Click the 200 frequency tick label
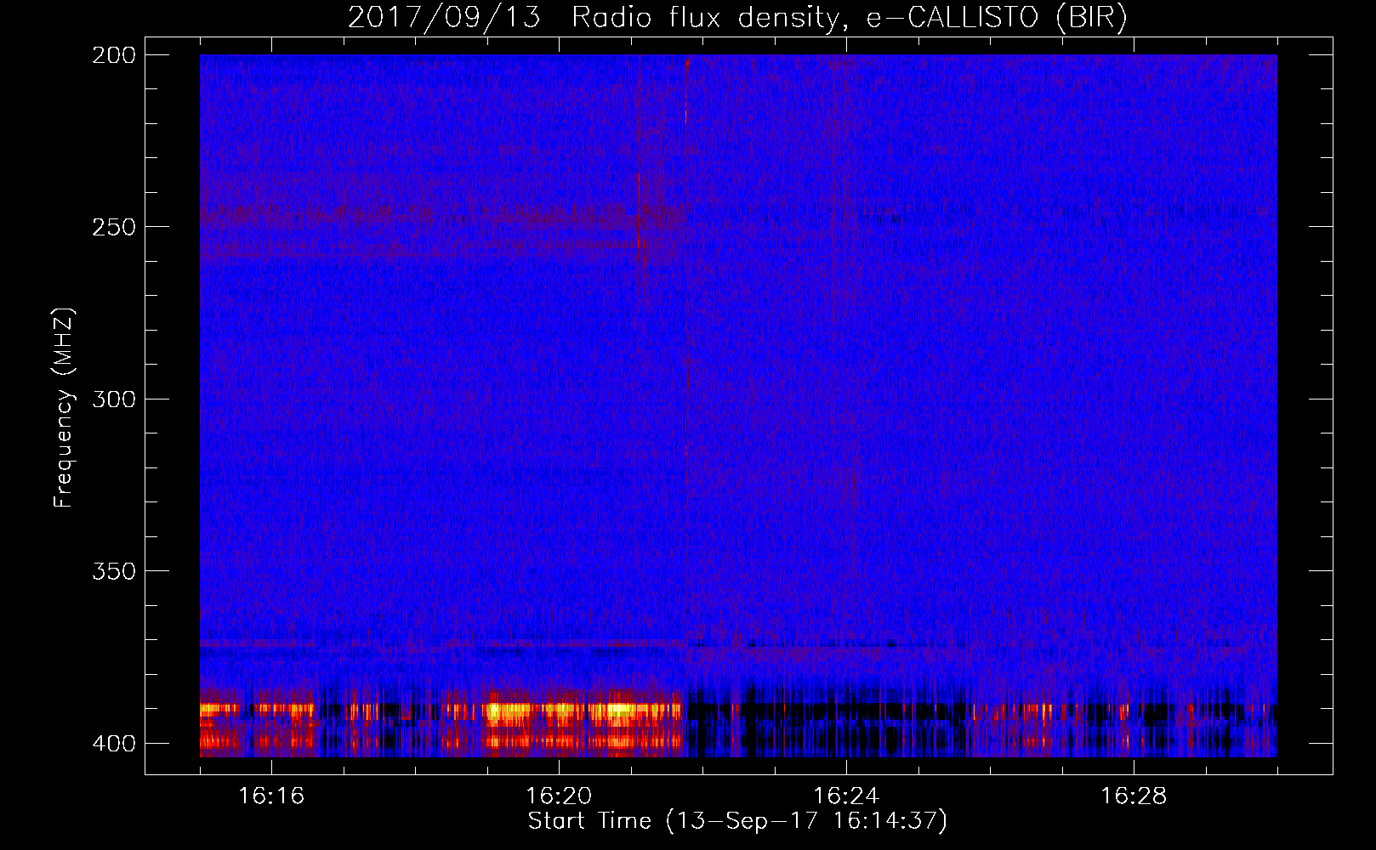Screen dimensions: 1376x850 pyautogui.click(x=114, y=55)
